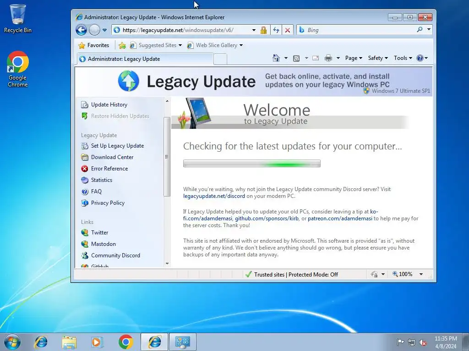Open the zoom level dropdown arrow
The image size is (469, 351).
[421, 274]
